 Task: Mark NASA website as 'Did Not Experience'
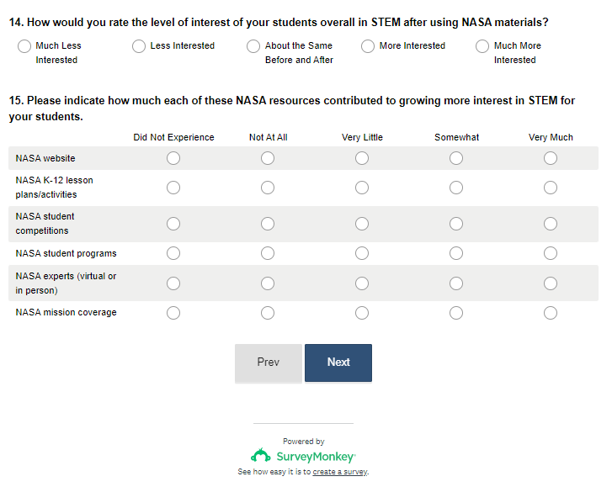click(x=173, y=158)
